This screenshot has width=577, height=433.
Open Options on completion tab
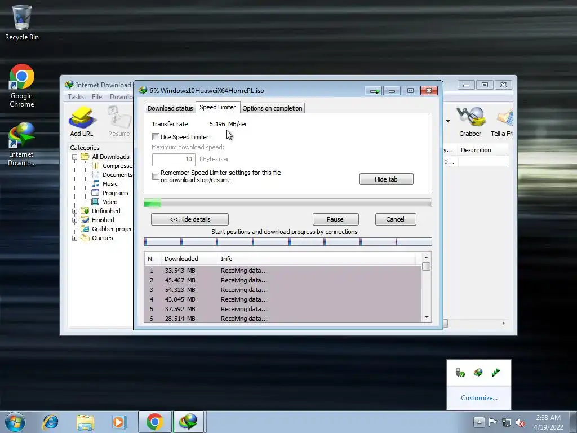tap(272, 108)
